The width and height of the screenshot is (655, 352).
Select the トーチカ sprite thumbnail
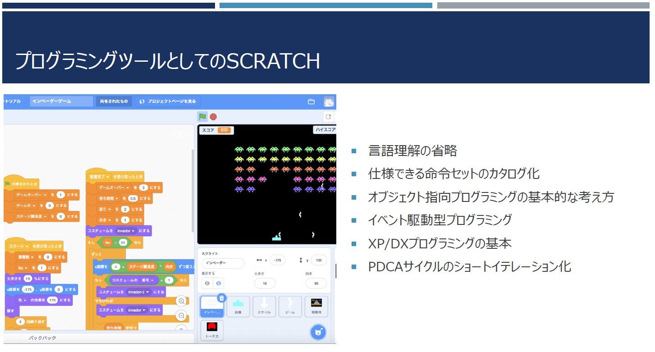(211, 330)
